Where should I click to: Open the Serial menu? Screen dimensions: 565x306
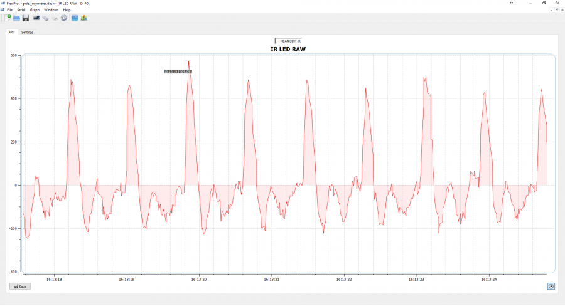point(21,10)
